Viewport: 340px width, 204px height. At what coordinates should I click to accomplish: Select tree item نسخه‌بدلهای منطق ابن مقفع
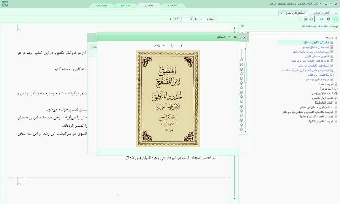tap(317, 107)
